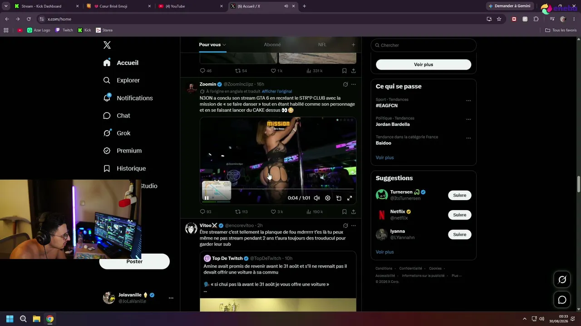
Task: Open the floating Grok button
Action: (562, 280)
